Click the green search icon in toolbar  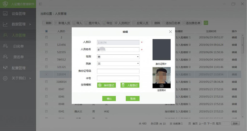(206, 23)
